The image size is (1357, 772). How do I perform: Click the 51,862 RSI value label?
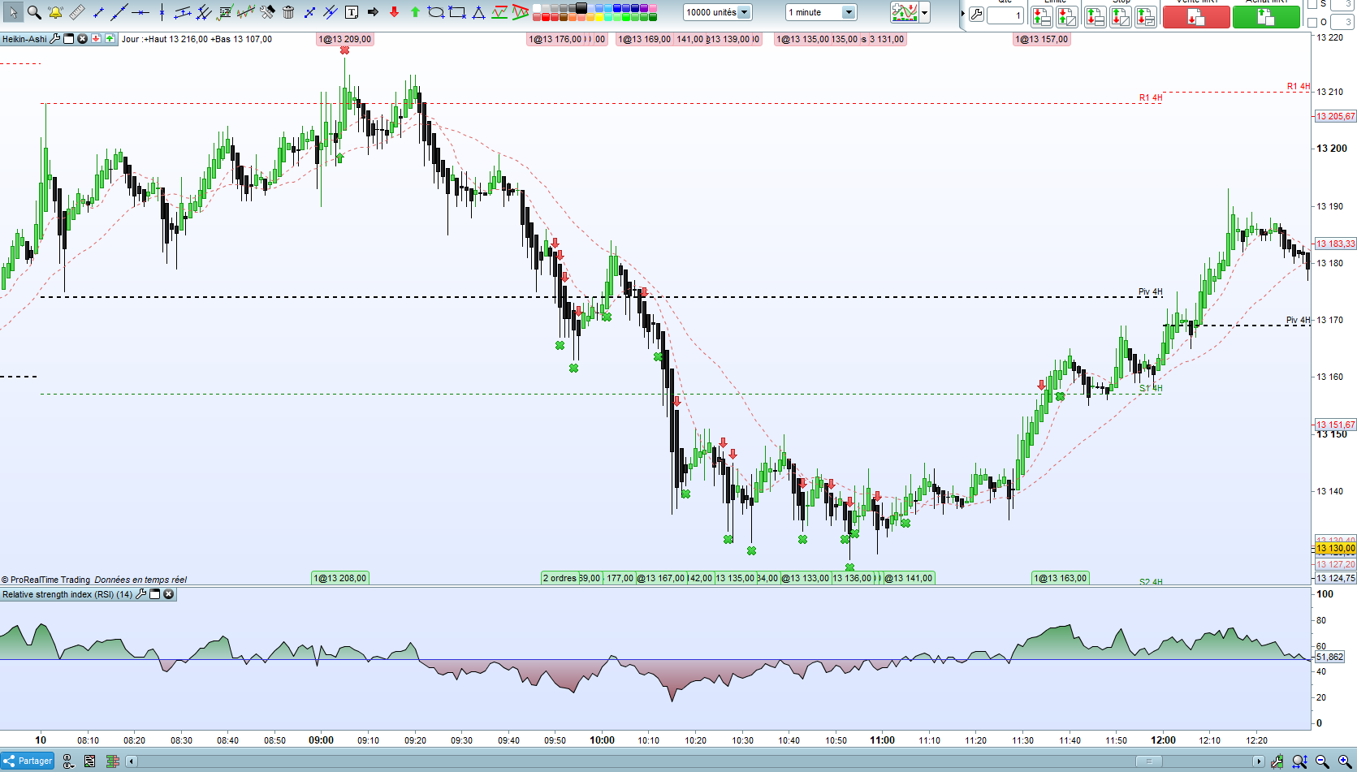[x=1329, y=657]
